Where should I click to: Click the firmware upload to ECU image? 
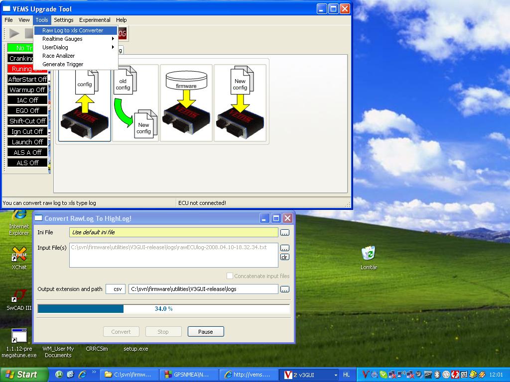pyautogui.click(x=186, y=102)
